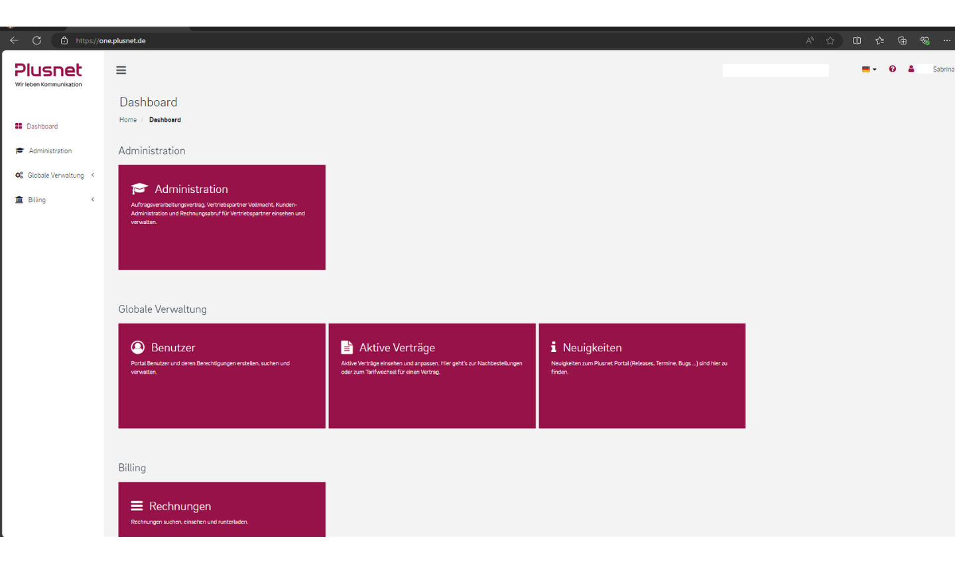Open Administration in the sidebar

pos(50,151)
